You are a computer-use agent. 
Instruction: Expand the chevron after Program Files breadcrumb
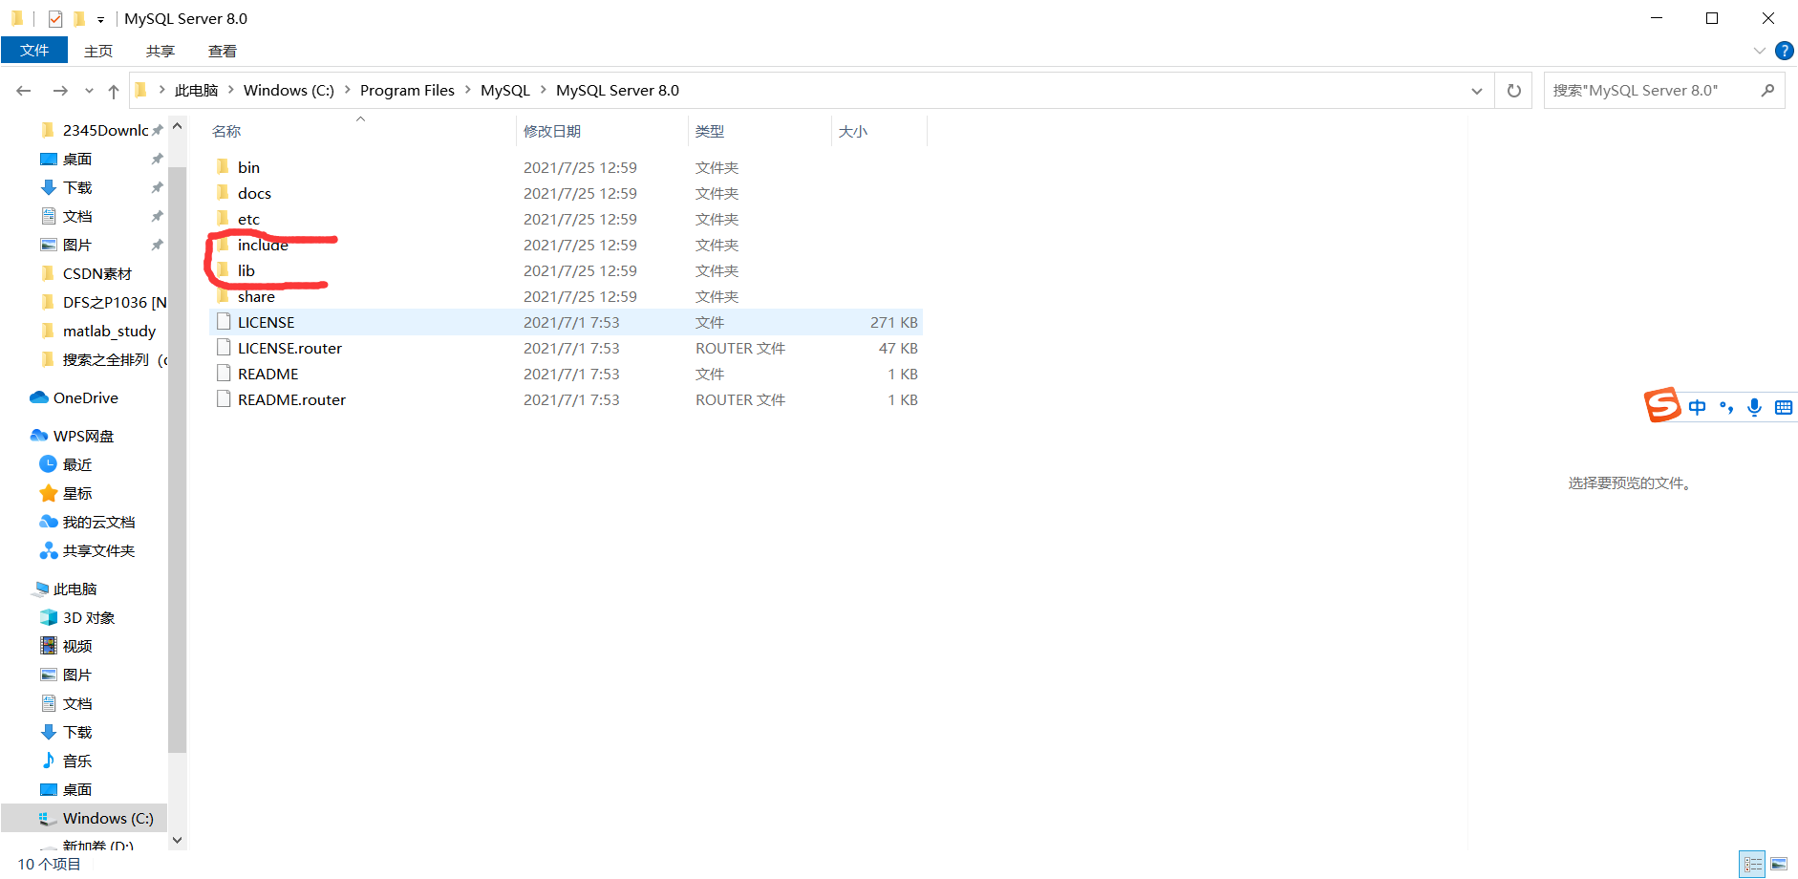[x=468, y=90]
